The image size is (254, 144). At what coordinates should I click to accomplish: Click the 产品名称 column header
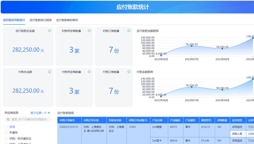(x=159, y=121)
